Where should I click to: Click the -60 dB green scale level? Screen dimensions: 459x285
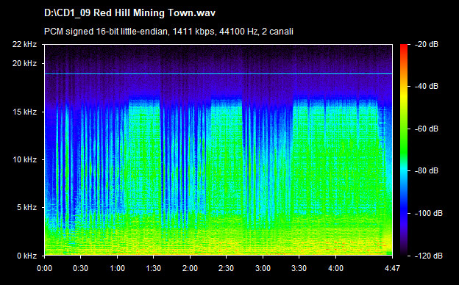(404, 129)
